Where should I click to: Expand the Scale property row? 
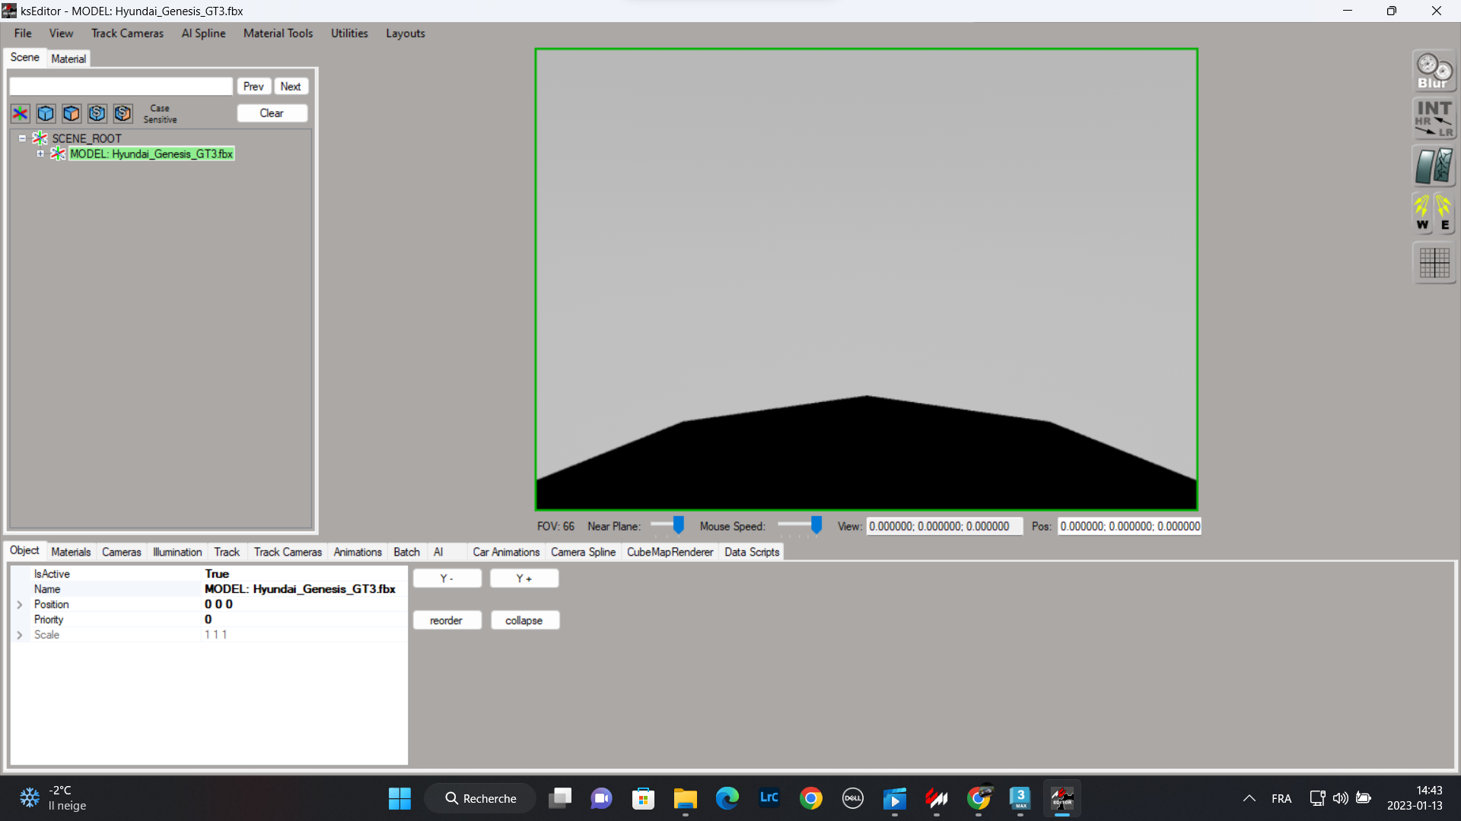(20, 633)
